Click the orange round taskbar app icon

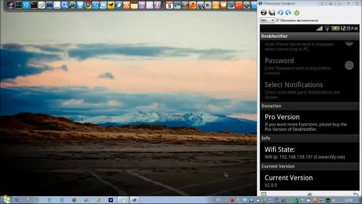point(74,200)
